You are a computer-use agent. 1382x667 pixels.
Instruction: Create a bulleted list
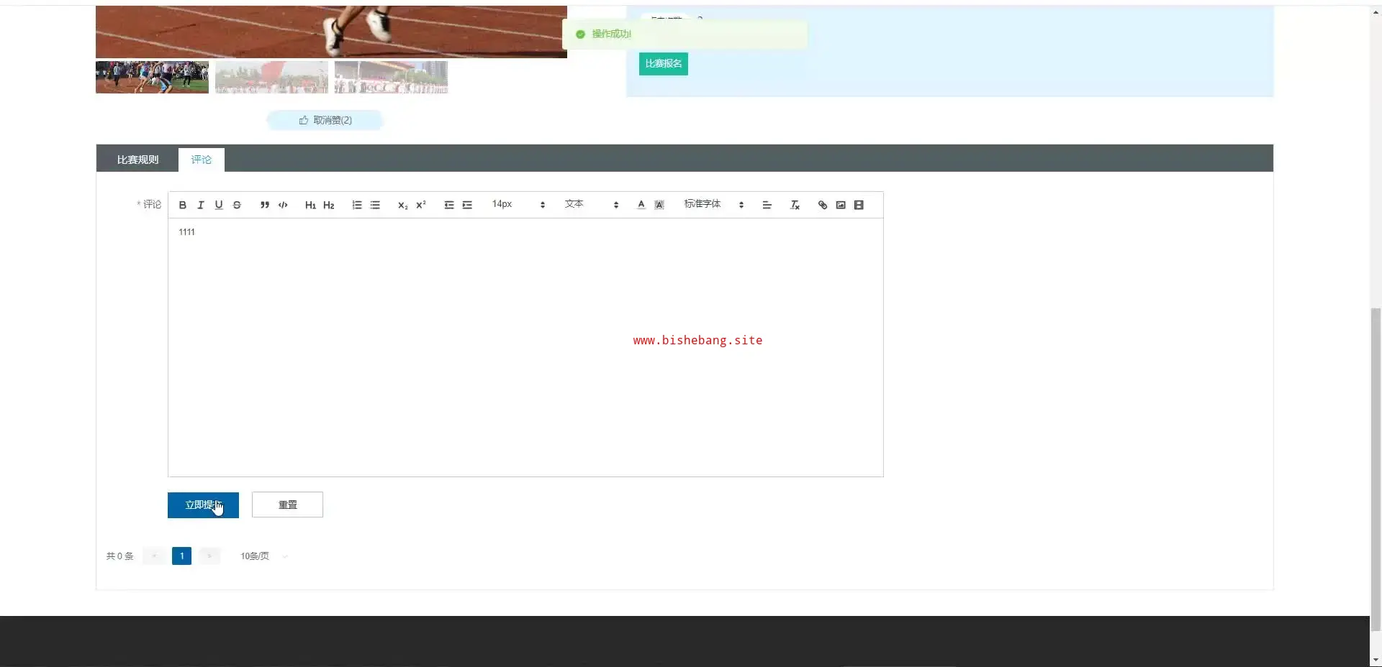[x=375, y=205]
